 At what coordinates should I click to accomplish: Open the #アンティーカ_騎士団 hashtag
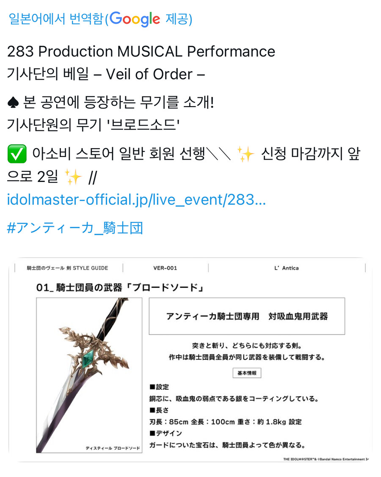pyautogui.click(x=75, y=228)
